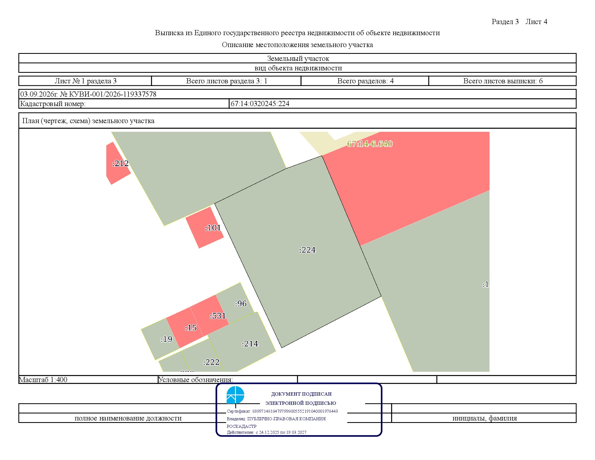This screenshot has width=595, height=460.
Task: Click the 'Масштаб 1:400' cell
Action: 88,380
